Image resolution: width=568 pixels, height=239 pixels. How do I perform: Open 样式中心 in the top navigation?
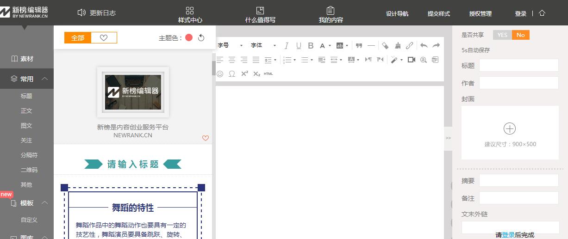pyautogui.click(x=190, y=14)
